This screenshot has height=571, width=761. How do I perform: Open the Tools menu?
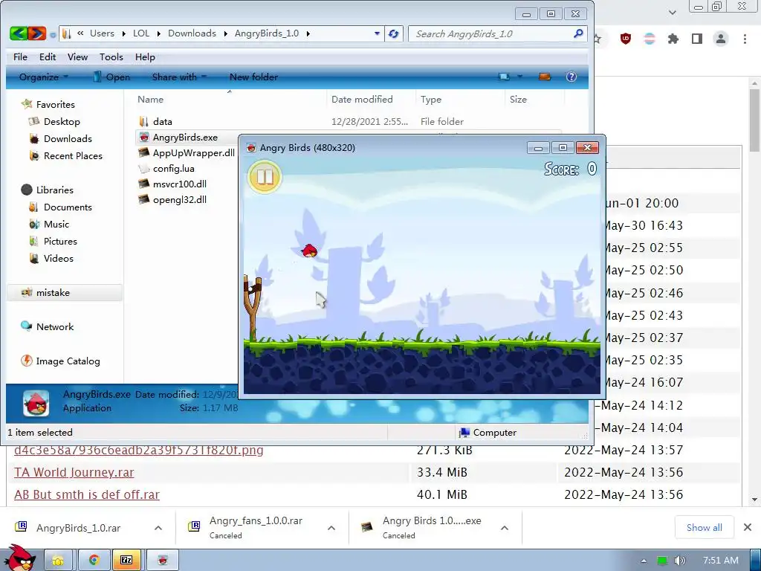pos(111,57)
